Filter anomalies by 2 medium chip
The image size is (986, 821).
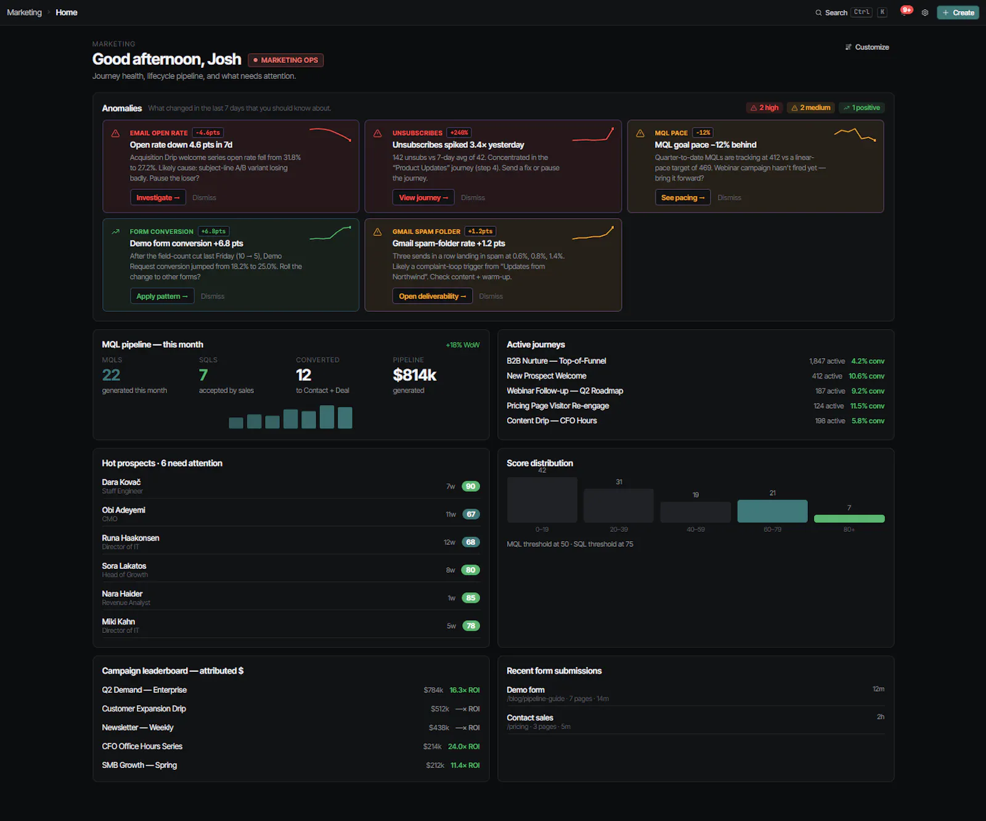811,108
